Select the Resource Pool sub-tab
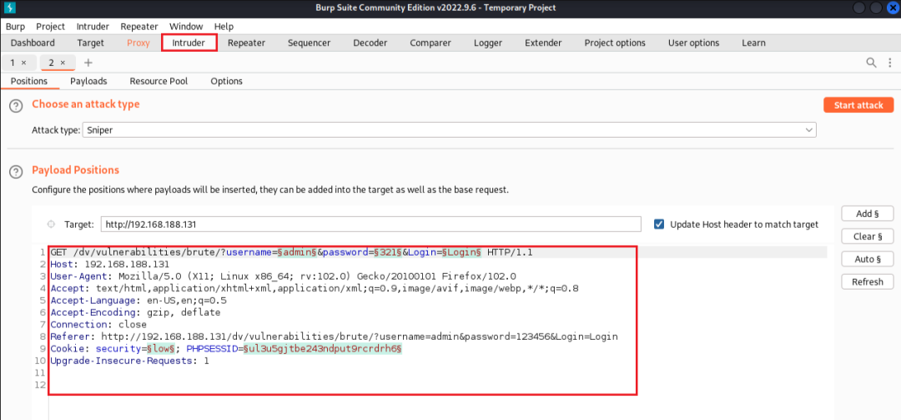The height and width of the screenshot is (420, 901). tap(159, 81)
